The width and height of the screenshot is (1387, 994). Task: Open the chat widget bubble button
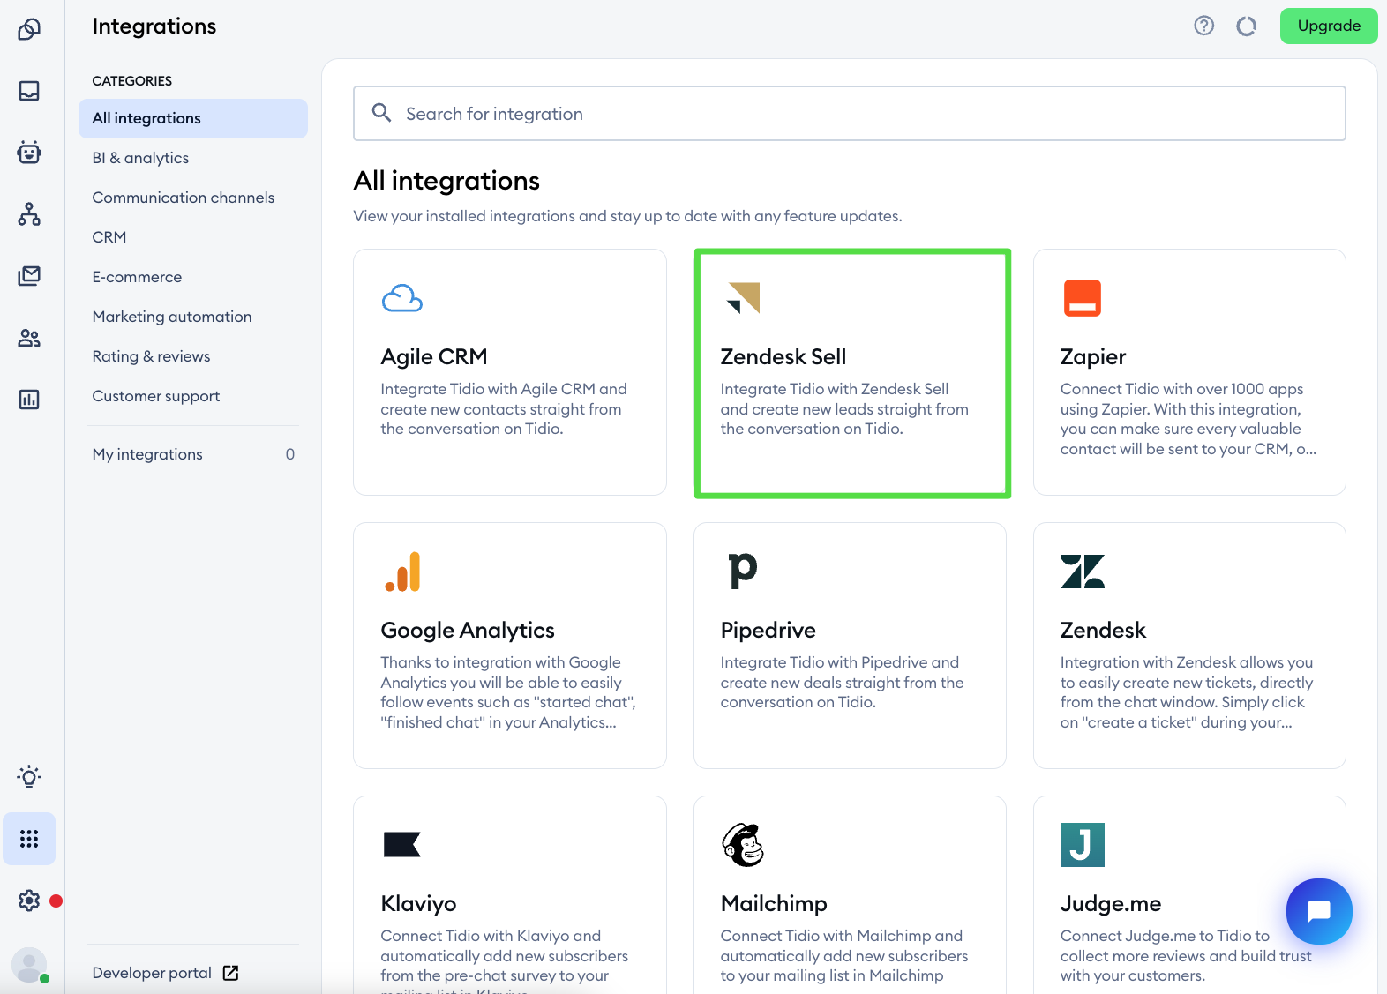1319,911
